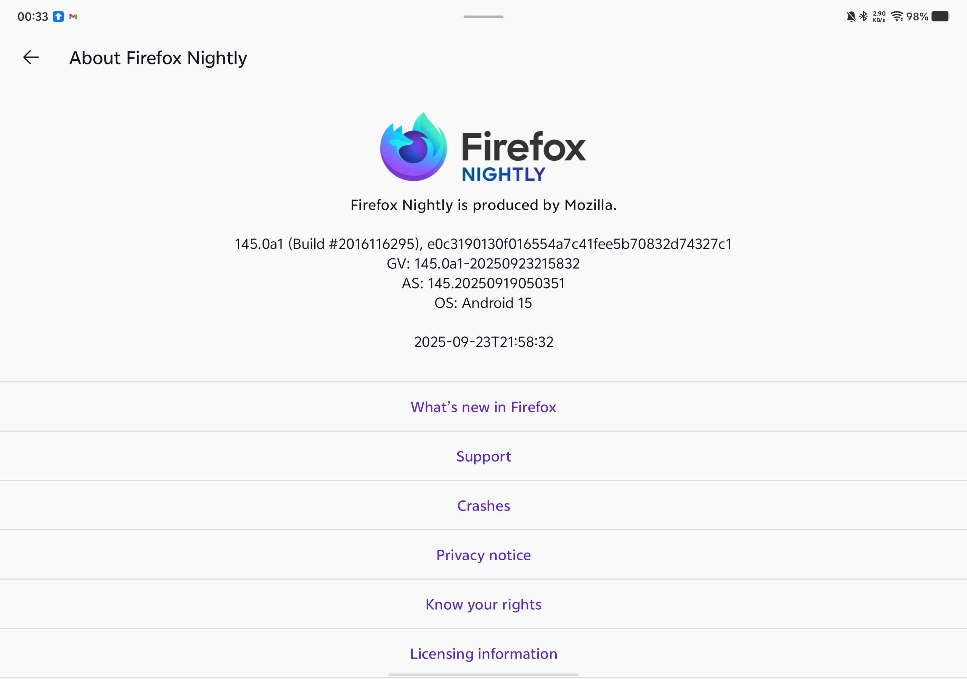Open Licensing information

483,654
